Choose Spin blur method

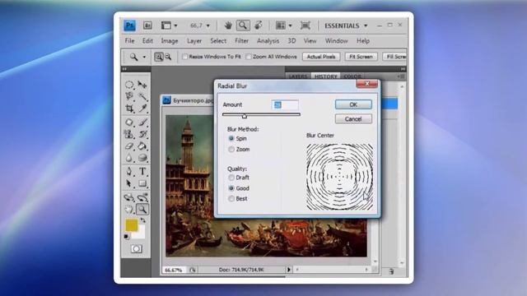tap(231, 138)
